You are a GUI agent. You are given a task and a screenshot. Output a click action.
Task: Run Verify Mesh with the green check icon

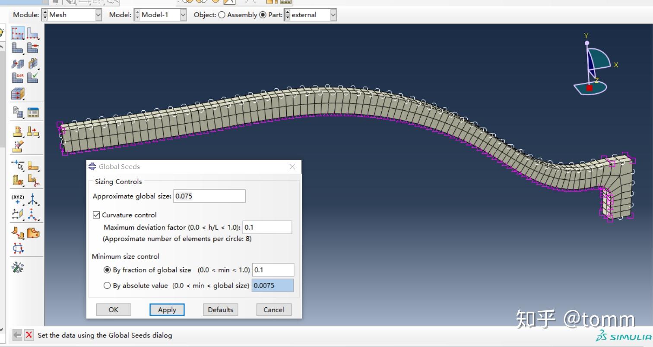tap(33, 78)
